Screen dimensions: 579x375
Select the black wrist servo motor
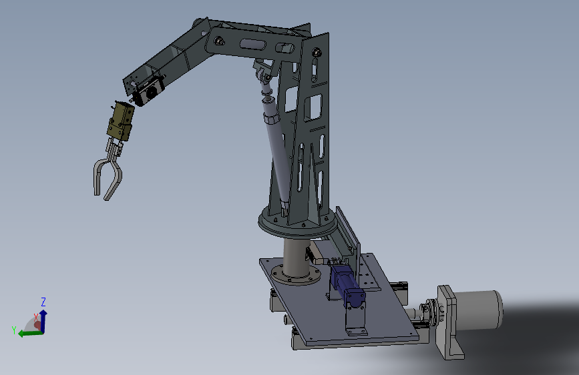click(148, 91)
